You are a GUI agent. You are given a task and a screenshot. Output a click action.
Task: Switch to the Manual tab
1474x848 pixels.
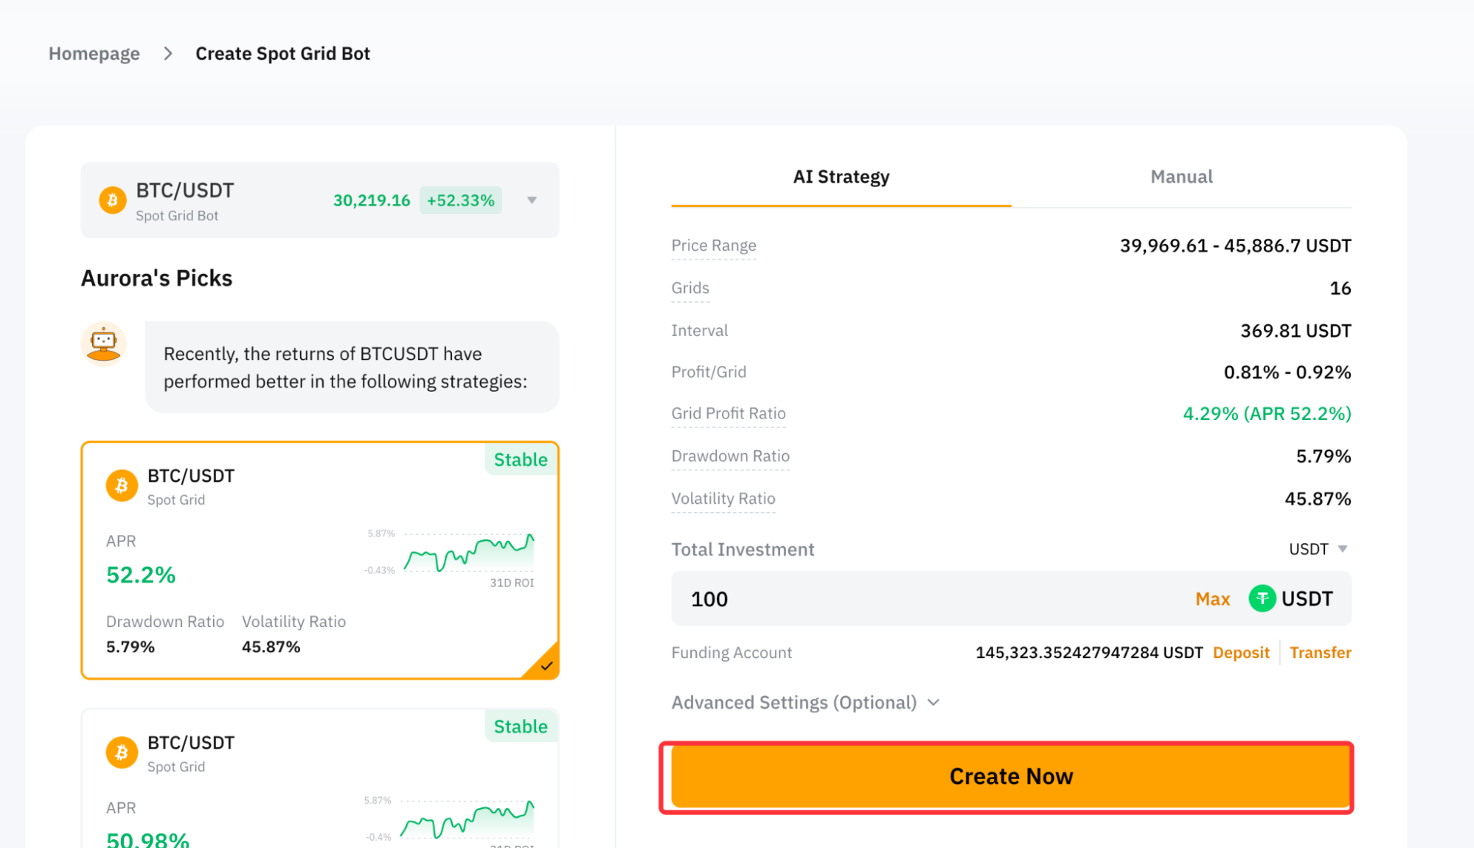(x=1181, y=177)
